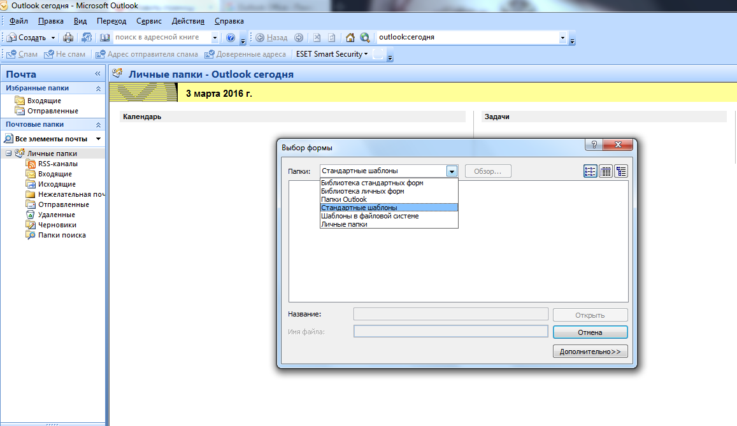Toggle the Папки dropdown arrow in dialog
Viewport: 737px width, 426px height.
(x=452, y=171)
